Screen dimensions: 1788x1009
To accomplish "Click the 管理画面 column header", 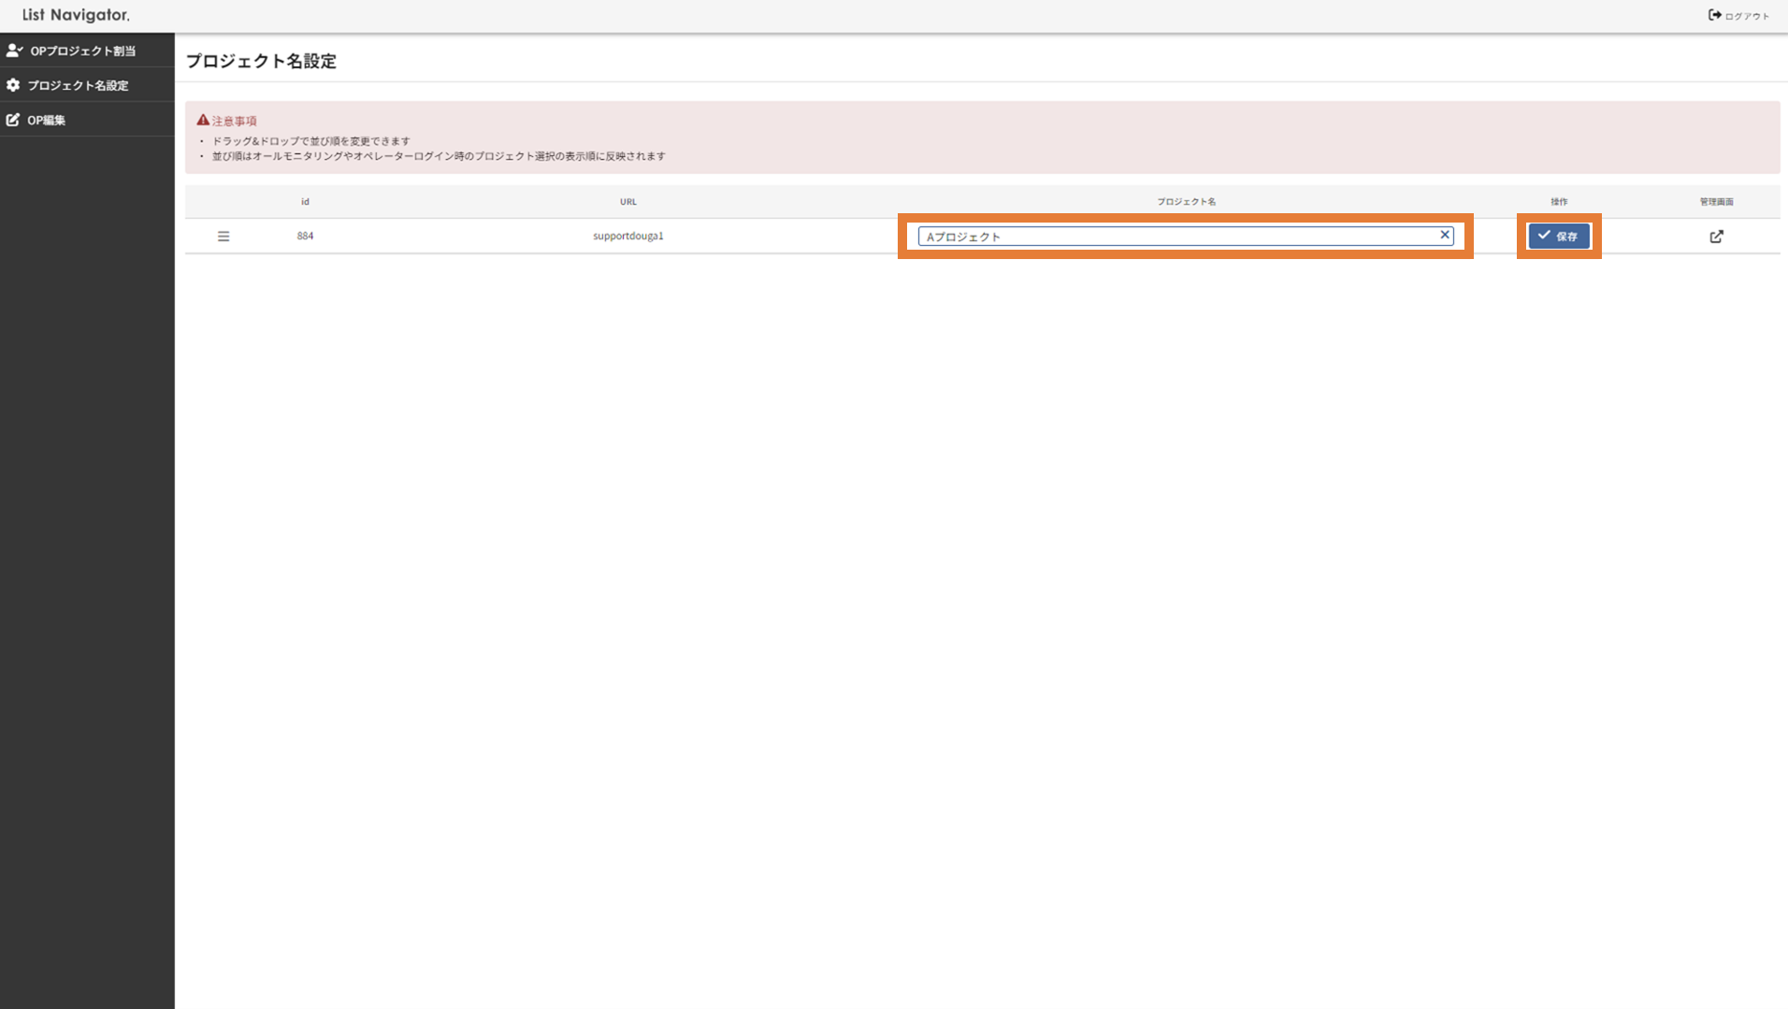I will click(x=1716, y=202).
